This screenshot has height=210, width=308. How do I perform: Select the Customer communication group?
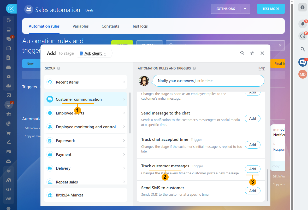tap(85, 99)
